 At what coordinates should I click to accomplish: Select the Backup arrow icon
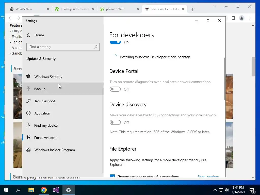(28, 89)
